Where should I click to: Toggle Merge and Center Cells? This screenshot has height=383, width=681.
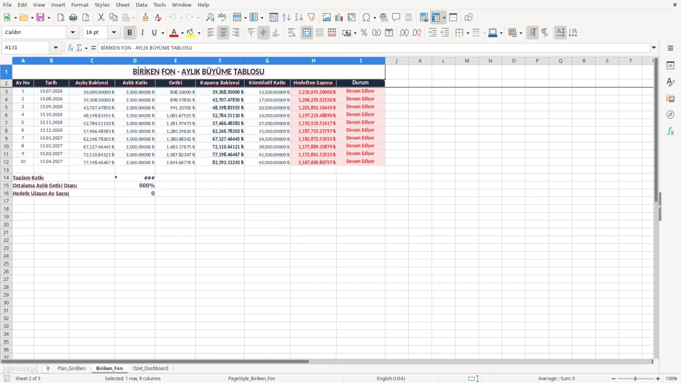307,33
